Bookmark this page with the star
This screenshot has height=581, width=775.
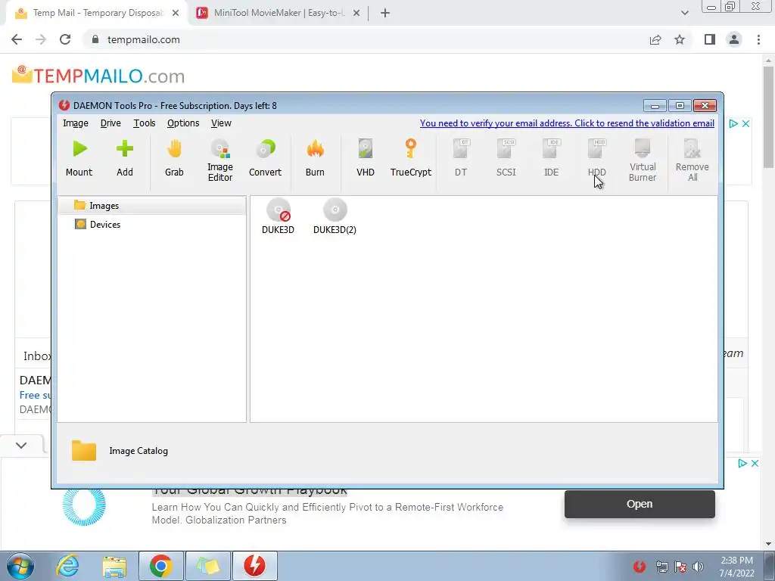pos(680,39)
